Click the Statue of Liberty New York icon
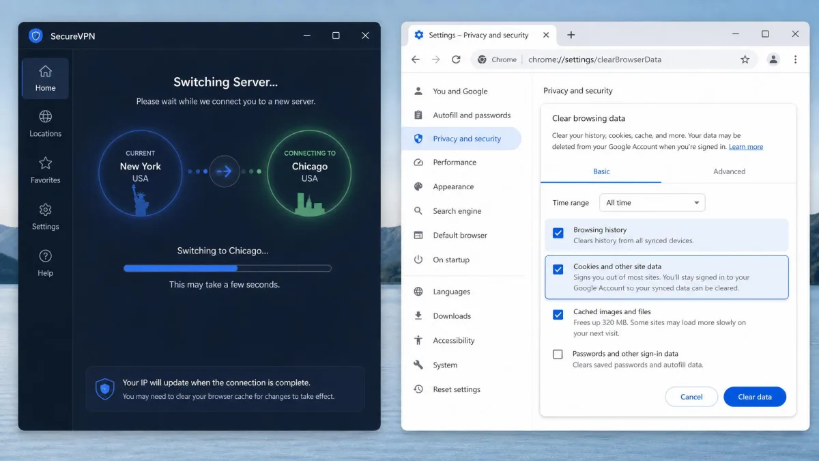This screenshot has height=461, width=819. [x=141, y=201]
